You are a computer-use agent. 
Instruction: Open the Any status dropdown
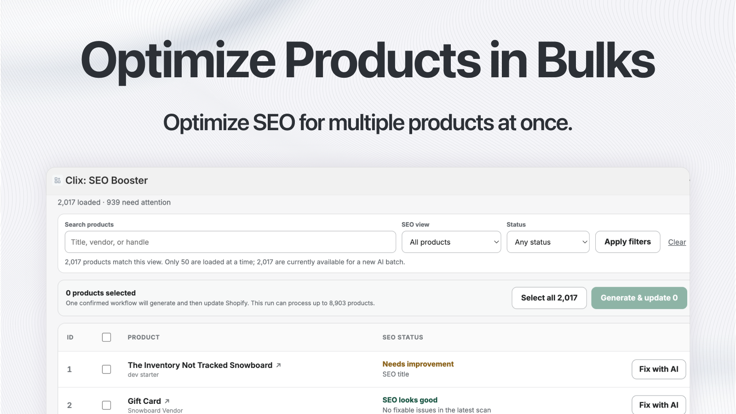coord(548,242)
